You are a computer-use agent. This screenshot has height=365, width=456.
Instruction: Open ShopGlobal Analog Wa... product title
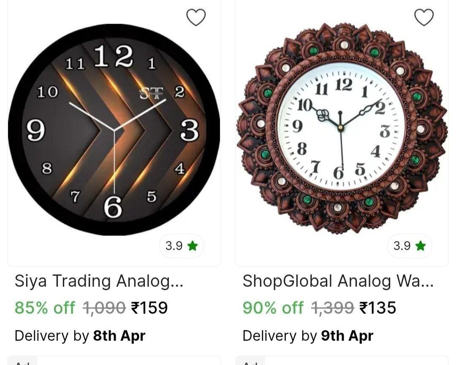click(338, 281)
